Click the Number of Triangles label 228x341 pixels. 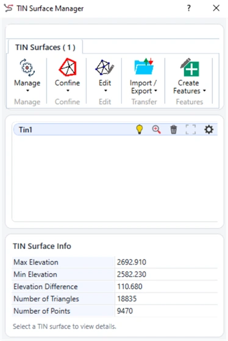coord(46,299)
